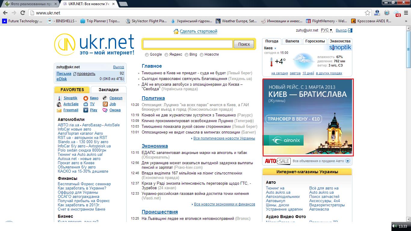Select the Google search radio button
Viewport: 411px width, 231px height.
click(x=147, y=55)
